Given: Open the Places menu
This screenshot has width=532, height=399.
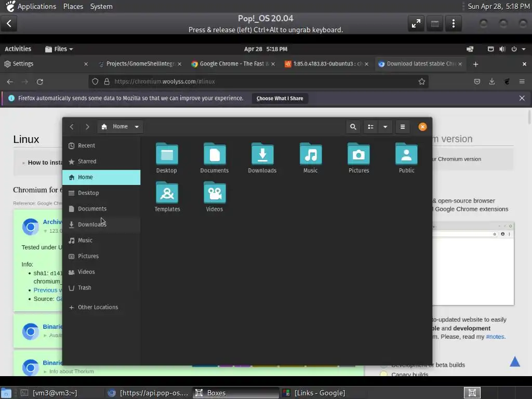Looking at the screenshot, I should 73,6.
